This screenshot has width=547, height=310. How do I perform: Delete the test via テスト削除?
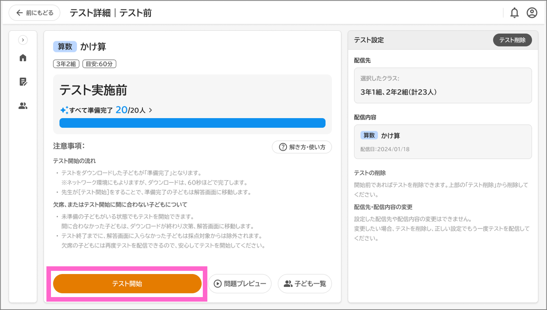512,40
